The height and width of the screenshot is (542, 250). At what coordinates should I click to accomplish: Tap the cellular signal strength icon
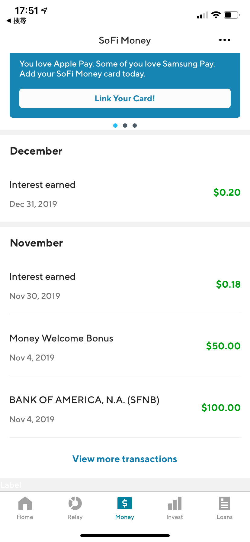[x=203, y=15]
